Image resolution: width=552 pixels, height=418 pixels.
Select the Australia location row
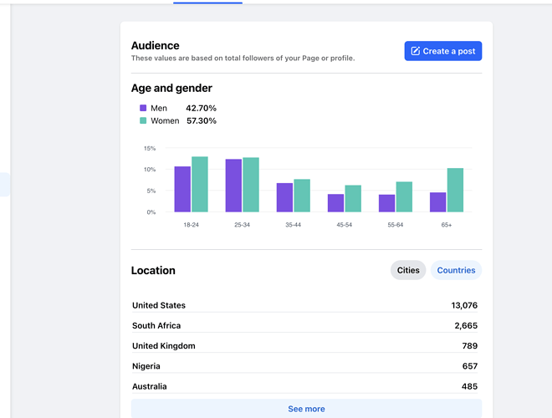(x=305, y=386)
